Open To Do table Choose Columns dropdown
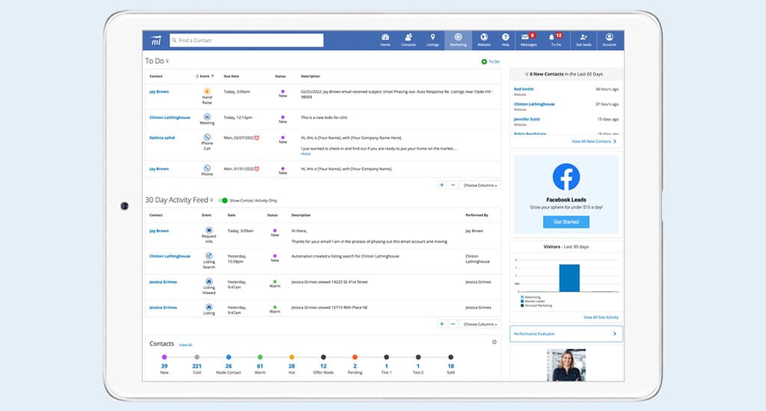 (479, 185)
